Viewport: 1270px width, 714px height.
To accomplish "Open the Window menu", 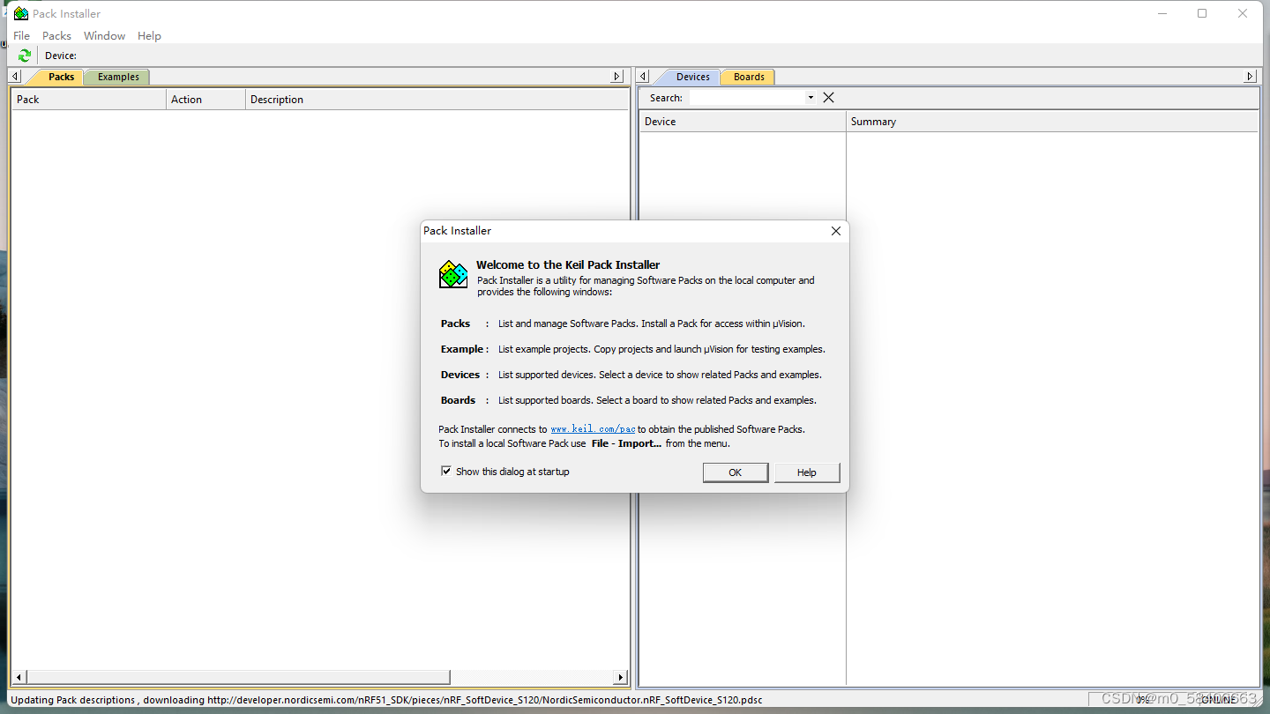I will (x=104, y=35).
